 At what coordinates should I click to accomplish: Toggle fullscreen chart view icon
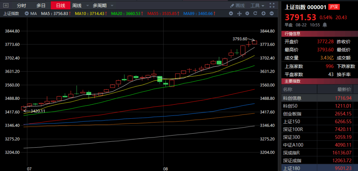[x=272, y=6]
